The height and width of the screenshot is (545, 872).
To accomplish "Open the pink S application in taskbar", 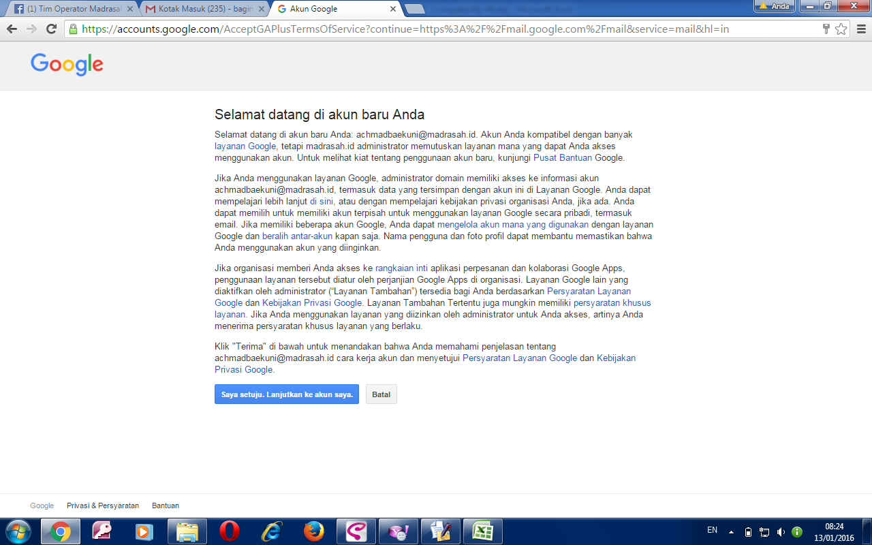I will [x=356, y=531].
